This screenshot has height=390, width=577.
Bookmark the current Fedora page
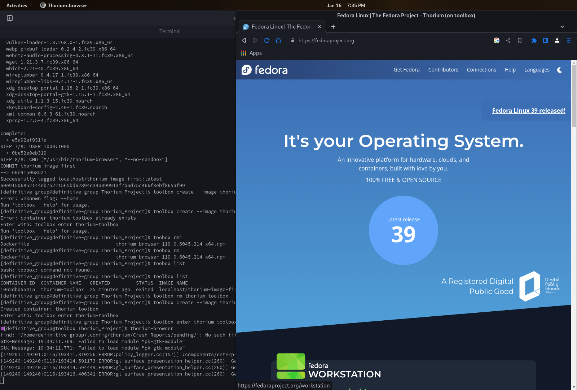point(520,40)
